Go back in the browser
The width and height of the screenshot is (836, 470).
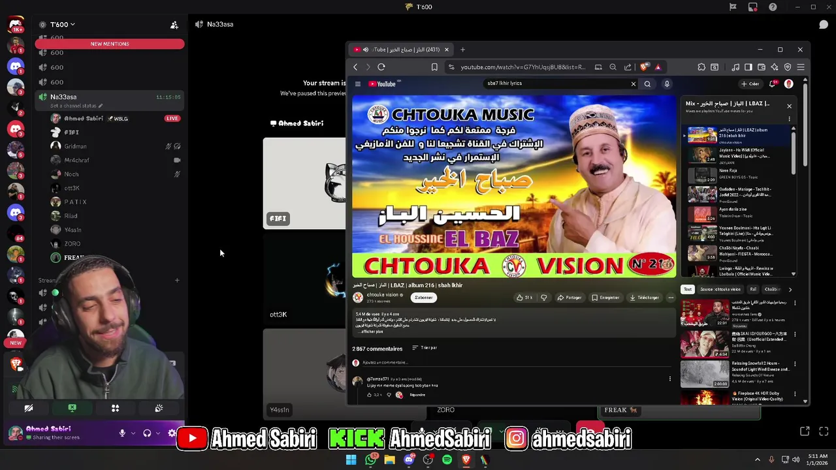click(355, 67)
